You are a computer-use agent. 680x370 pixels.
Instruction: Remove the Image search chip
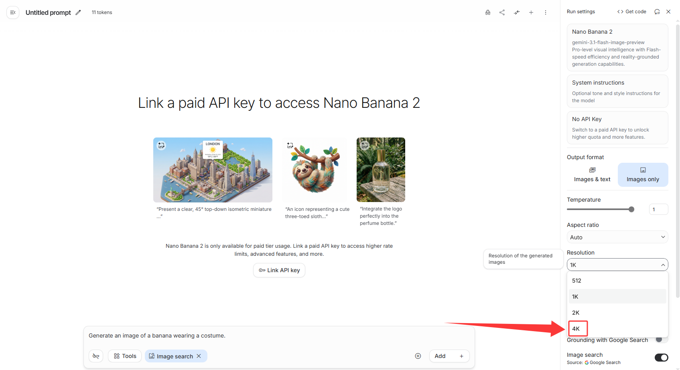click(x=199, y=356)
